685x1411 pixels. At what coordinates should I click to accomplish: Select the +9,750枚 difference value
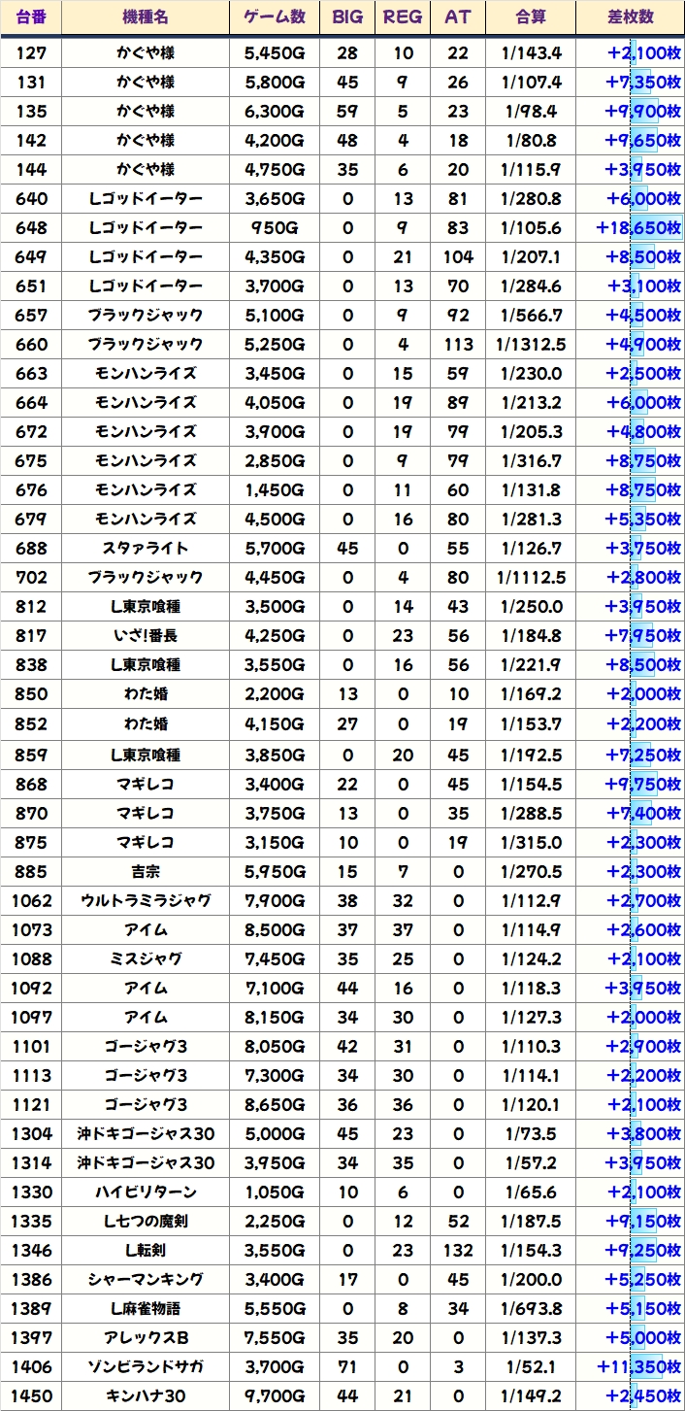click(x=643, y=784)
